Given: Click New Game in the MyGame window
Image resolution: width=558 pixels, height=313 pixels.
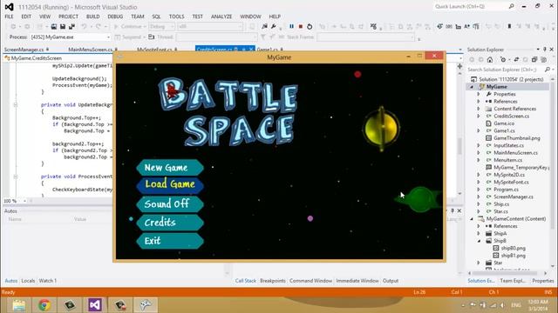Looking at the screenshot, I should point(170,168).
